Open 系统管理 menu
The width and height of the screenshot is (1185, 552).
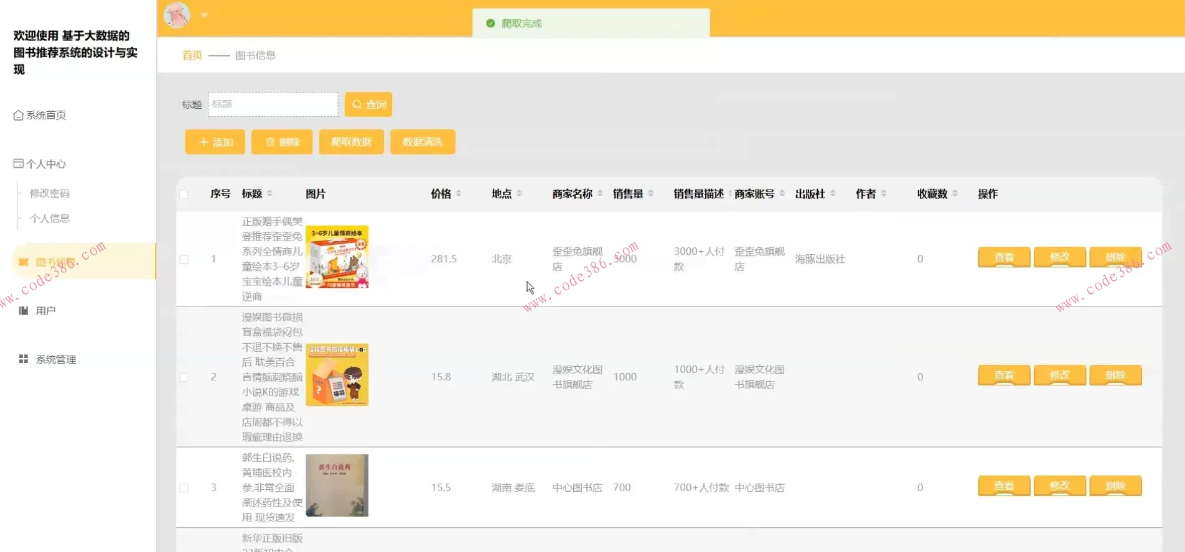[x=47, y=359]
